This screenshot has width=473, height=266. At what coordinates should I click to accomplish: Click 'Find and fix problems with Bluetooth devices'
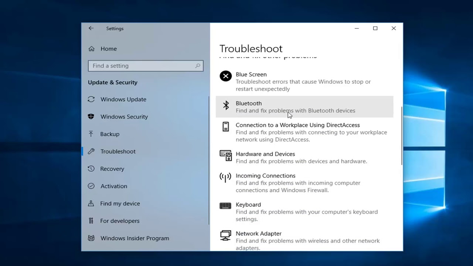click(x=295, y=110)
